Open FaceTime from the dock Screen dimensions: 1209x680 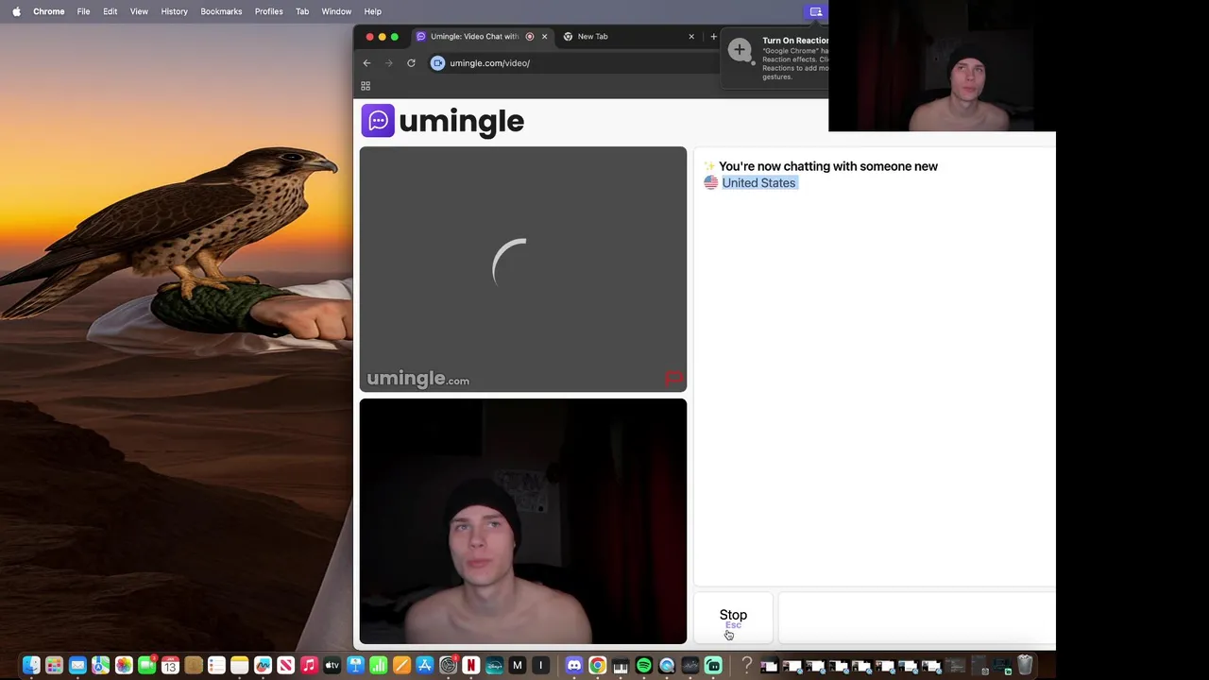[x=146, y=665]
